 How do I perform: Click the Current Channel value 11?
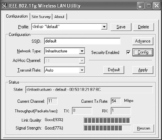click(x=52, y=101)
